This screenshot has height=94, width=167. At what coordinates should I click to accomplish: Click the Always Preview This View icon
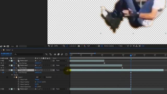[49, 46]
